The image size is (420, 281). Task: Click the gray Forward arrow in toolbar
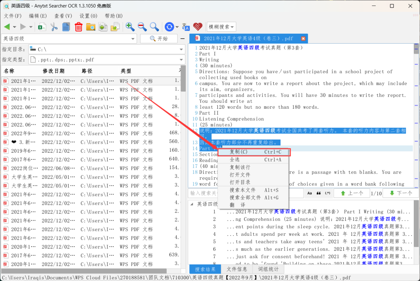23,27
